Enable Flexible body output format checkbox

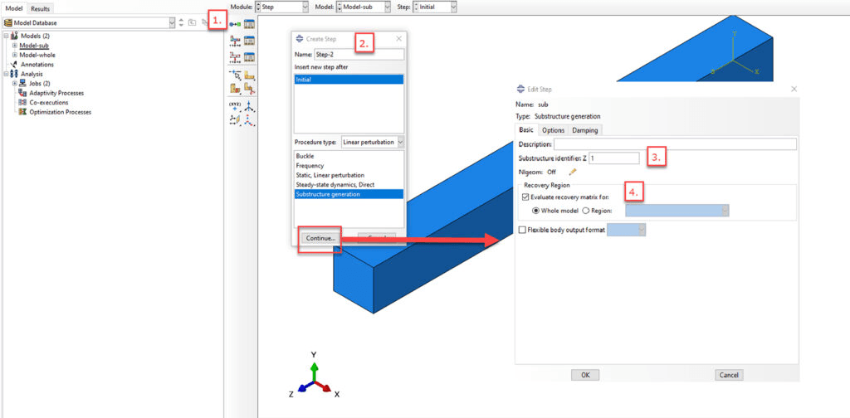tap(522, 230)
